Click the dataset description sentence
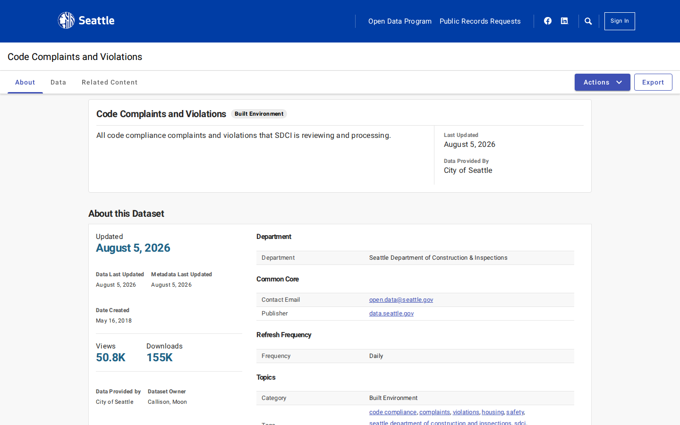The height and width of the screenshot is (425, 680). pos(244,136)
